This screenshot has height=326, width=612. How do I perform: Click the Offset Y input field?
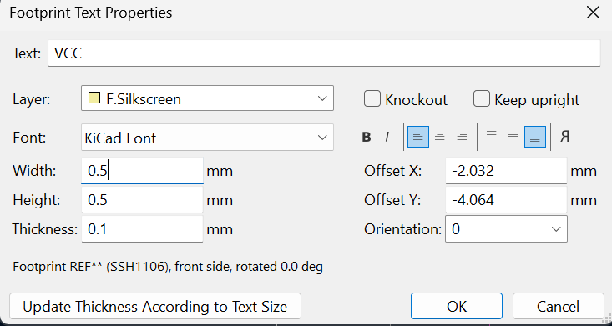pyautogui.click(x=506, y=200)
